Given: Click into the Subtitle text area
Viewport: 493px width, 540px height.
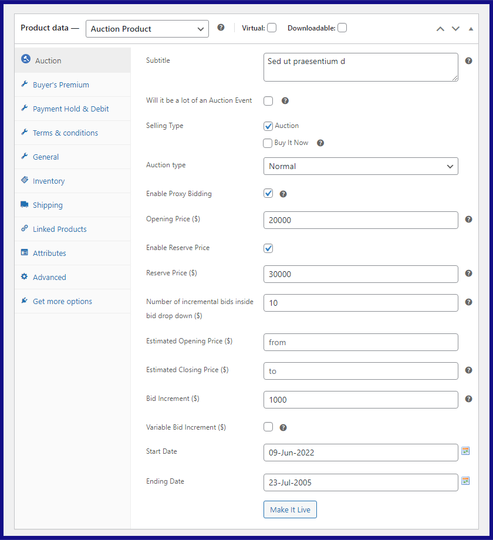Looking at the screenshot, I should click(x=361, y=67).
